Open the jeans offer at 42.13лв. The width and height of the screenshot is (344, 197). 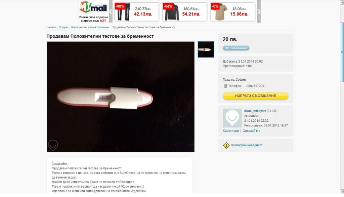(x=136, y=12)
